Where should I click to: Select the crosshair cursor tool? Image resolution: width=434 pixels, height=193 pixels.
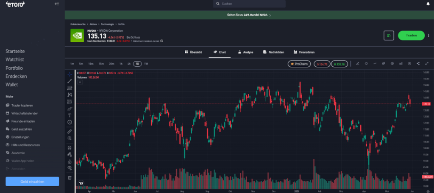click(x=70, y=74)
